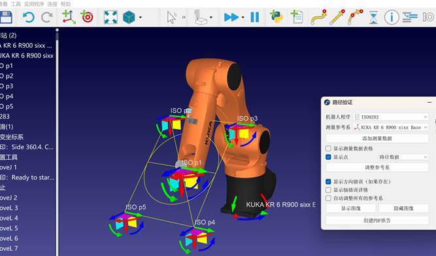The height and width of the screenshot is (256, 436).
Task: Fit all items in the view
Action: (110, 17)
